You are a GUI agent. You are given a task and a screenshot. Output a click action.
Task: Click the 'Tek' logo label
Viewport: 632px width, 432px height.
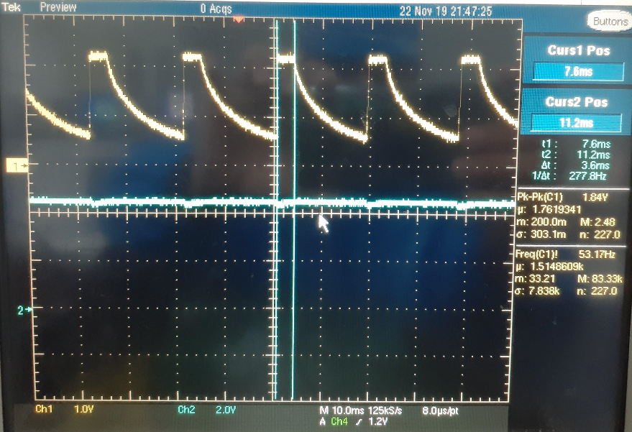tap(11, 7)
